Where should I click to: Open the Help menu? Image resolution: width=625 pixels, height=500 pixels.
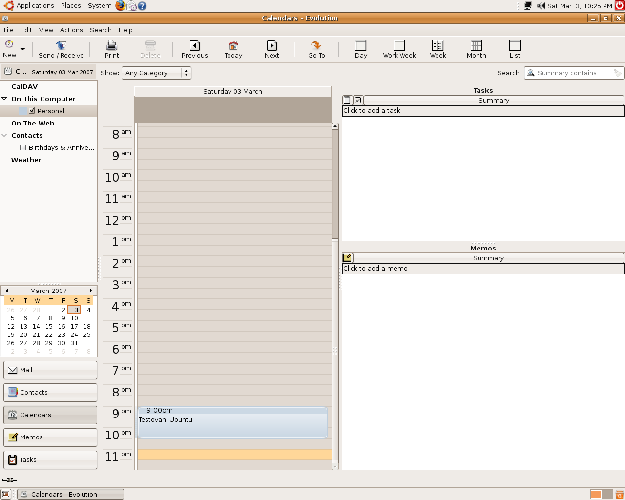[125, 30]
